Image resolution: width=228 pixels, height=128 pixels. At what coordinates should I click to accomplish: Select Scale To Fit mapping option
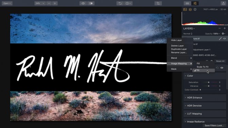pyautogui.click(x=203, y=67)
